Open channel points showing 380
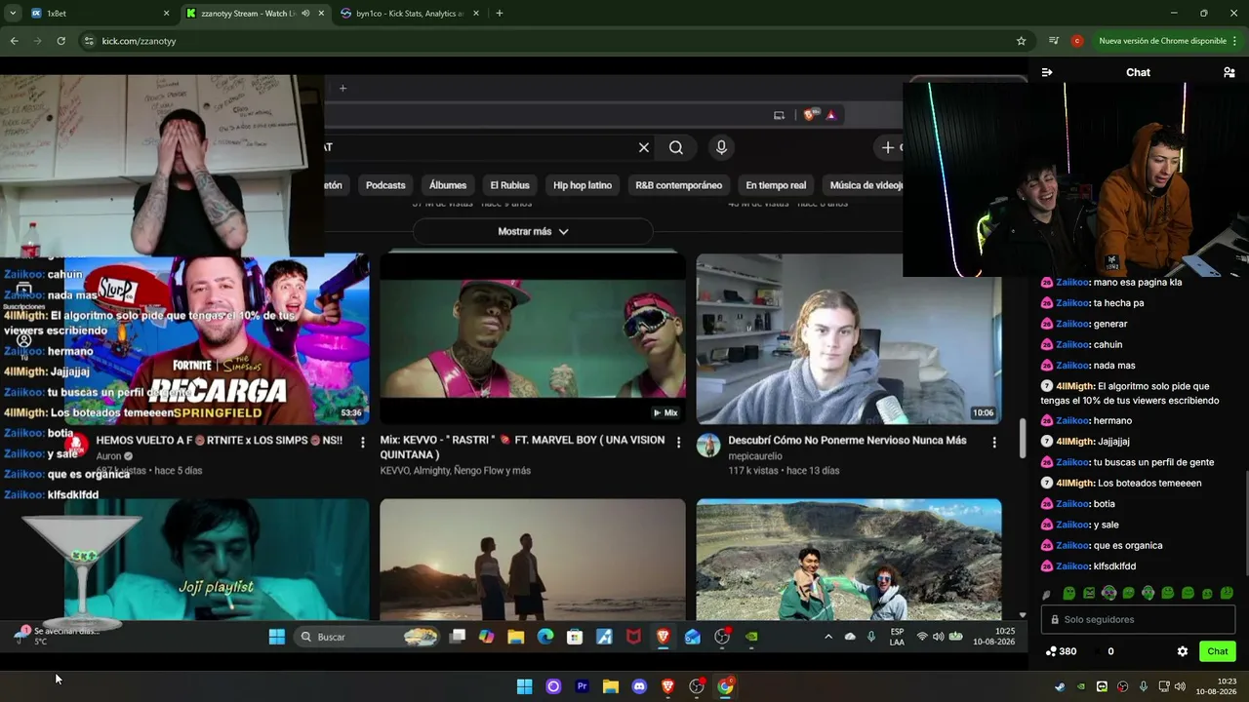The height and width of the screenshot is (702, 1249). click(x=1061, y=651)
